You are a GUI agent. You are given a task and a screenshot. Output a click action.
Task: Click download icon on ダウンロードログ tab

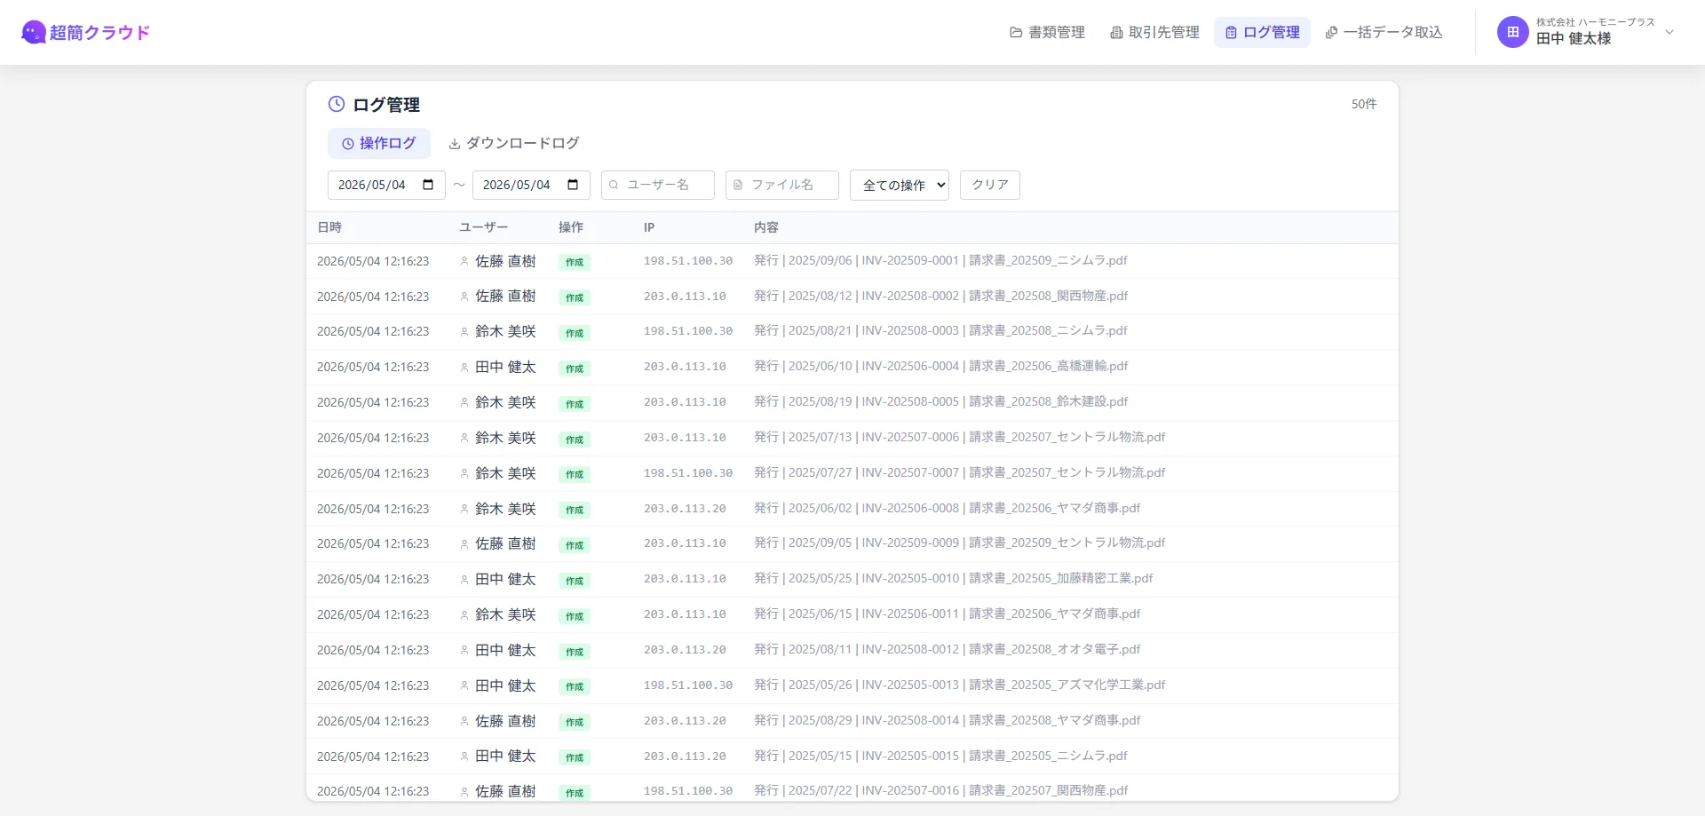455,144
